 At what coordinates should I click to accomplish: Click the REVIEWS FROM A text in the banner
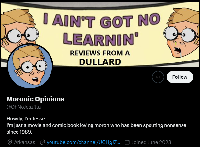pos(100,53)
